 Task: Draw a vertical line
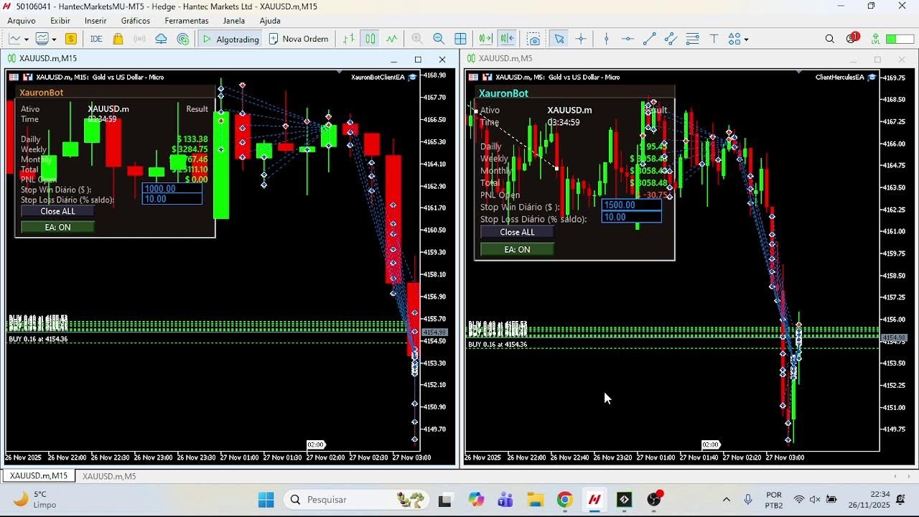[x=607, y=39]
